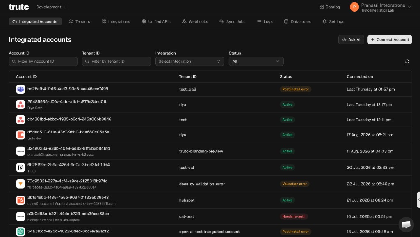The width and height of the screenshot is (420, 237).
Task: Click the Asana icon in Riya Sethi row
Action: (21, 105)
